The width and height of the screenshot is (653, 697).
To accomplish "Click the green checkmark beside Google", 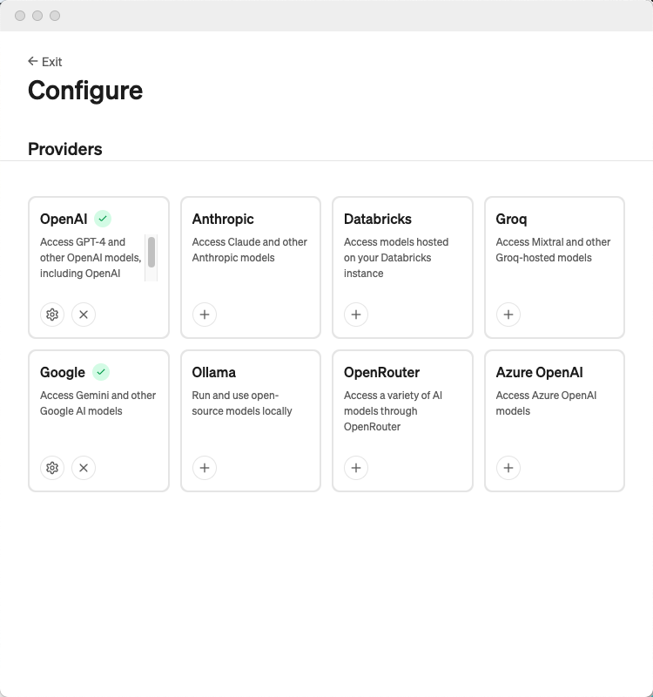I will (101, 372).
